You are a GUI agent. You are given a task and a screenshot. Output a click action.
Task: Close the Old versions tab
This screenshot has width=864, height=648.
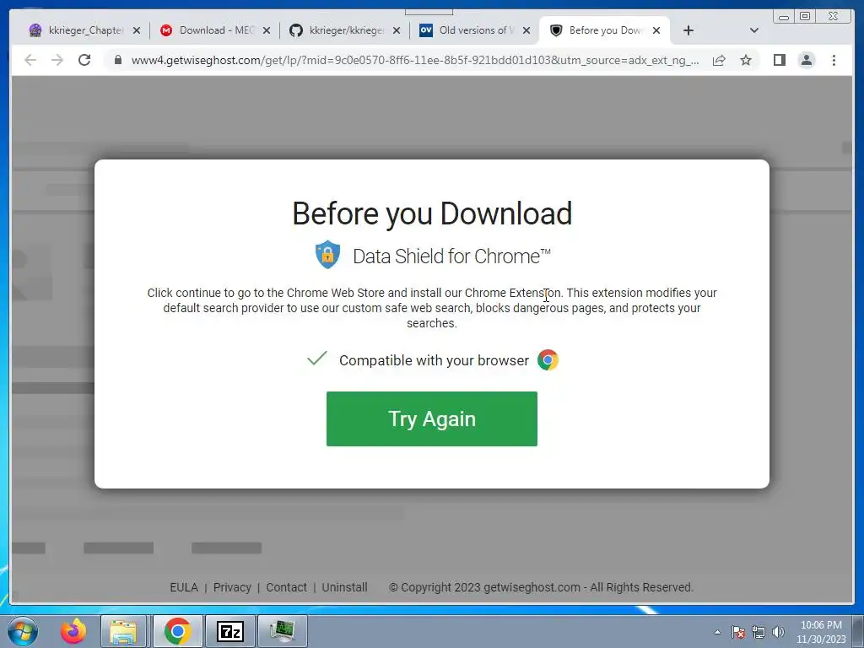pyautogui.click(x=526, y=30)
